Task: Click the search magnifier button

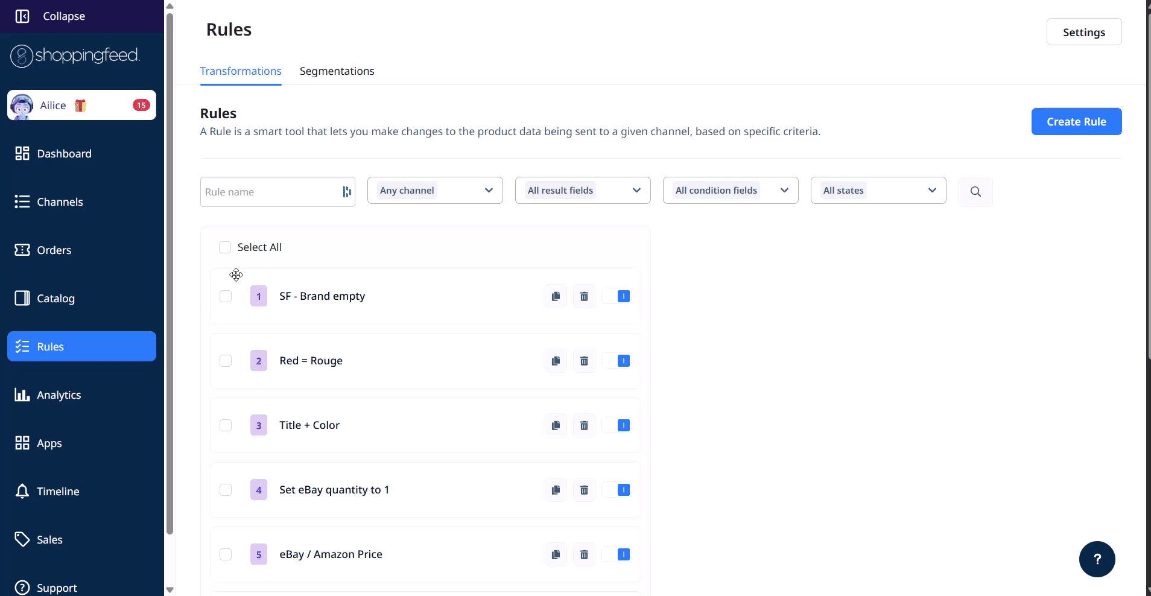Action: coord(975,192)
